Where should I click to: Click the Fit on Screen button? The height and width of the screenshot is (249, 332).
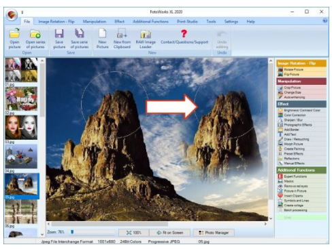point(169,233)
